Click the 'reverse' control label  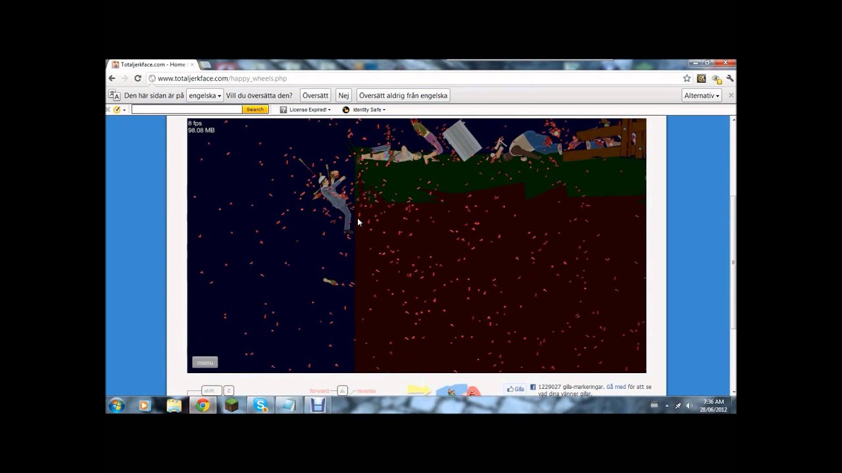pos(366,391)
